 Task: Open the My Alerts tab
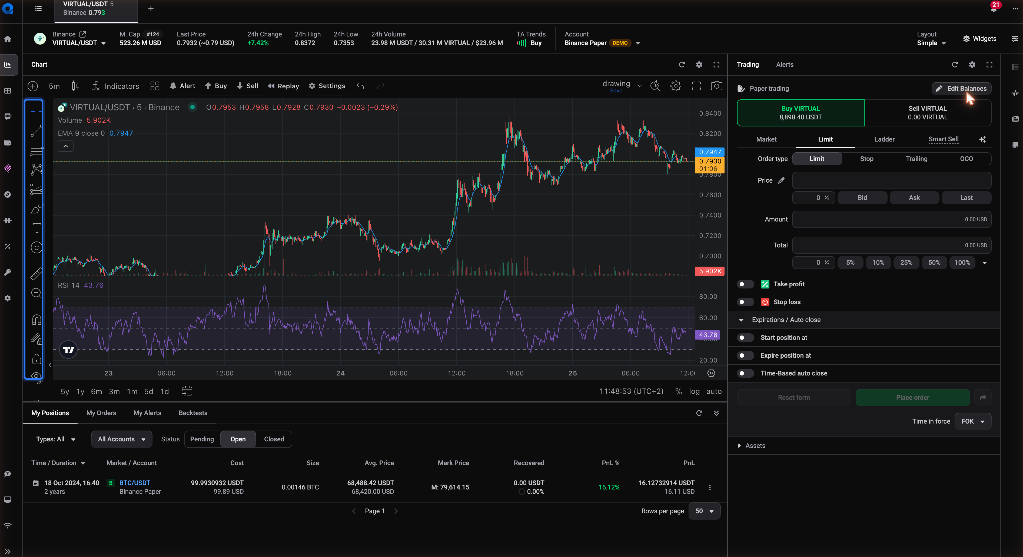[x=147, y=413]
